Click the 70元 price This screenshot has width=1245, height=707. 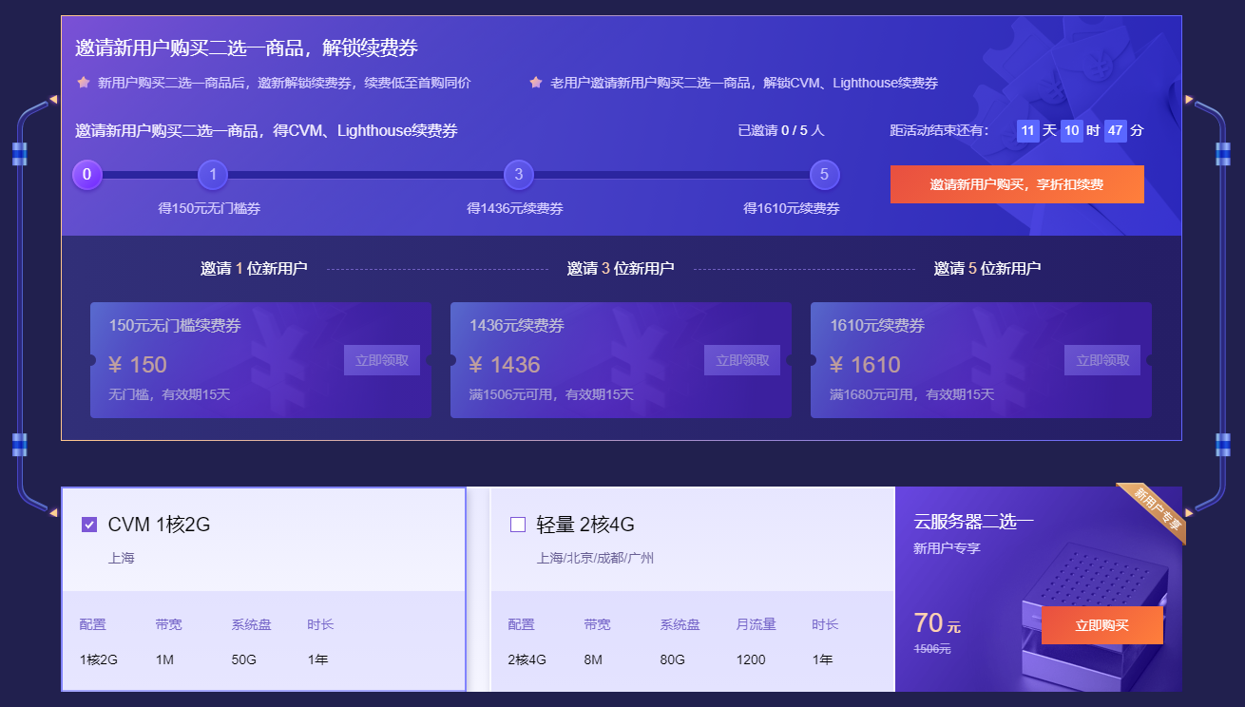pos(937,623)
